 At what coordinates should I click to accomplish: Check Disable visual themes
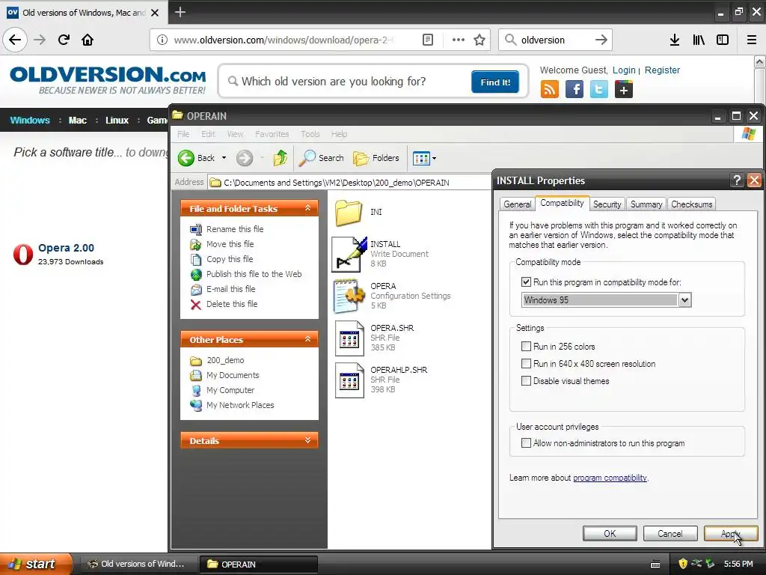[x=526, y=381]
